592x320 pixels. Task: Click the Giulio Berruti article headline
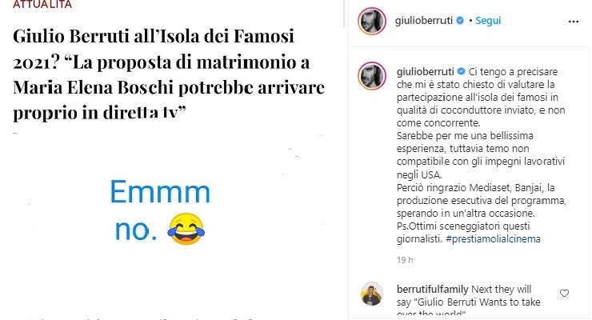(169, 74)
